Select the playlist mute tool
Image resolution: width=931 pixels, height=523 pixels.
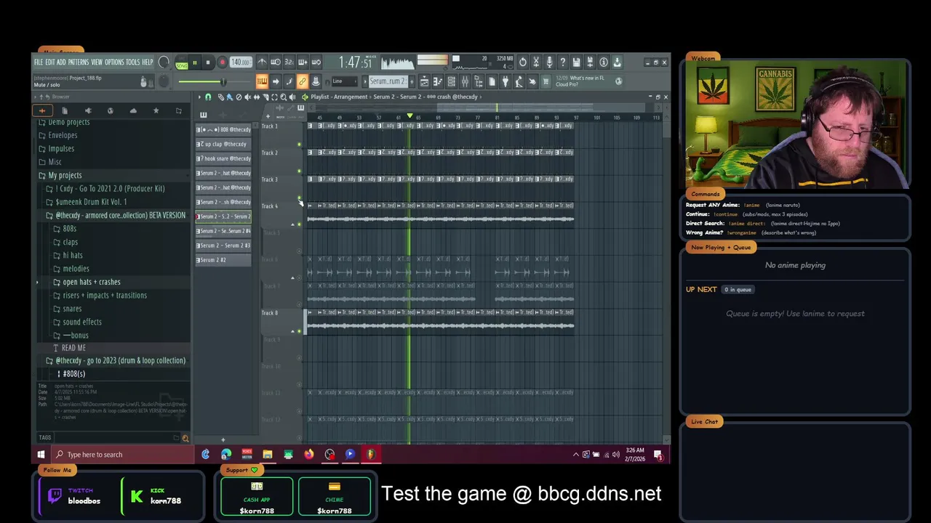click(248, 97)
